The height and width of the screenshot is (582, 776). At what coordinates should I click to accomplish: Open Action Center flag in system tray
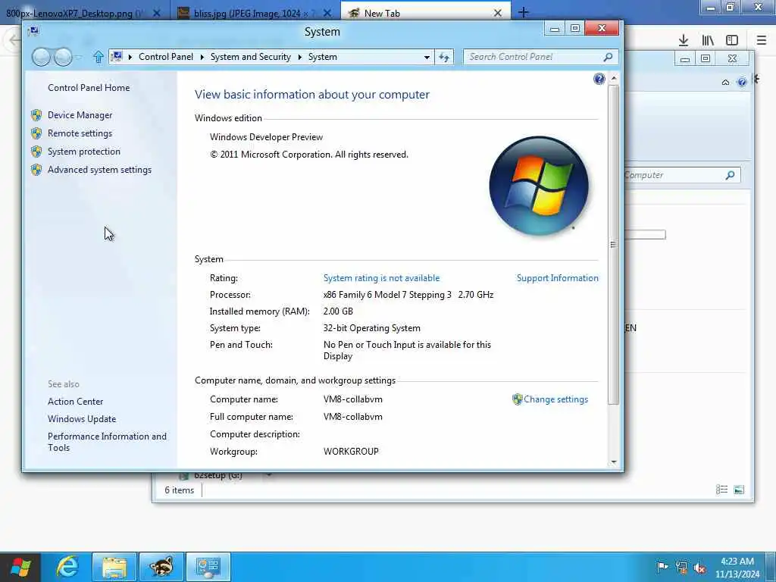[x=662, y=567]
